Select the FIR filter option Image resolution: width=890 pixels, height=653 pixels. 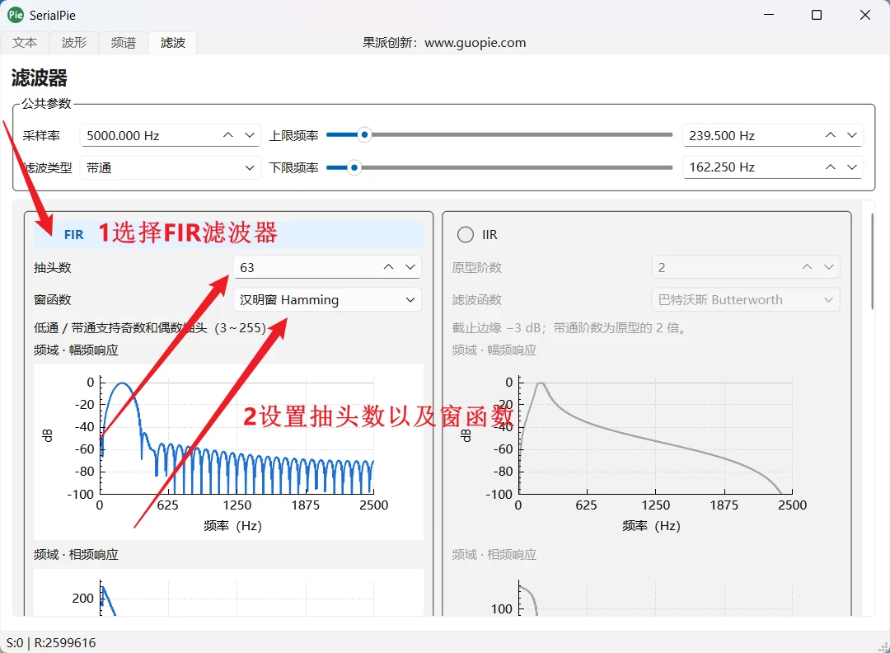tap(228, 234)
